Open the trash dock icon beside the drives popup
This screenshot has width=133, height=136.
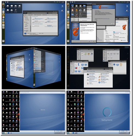click(3, 41)
